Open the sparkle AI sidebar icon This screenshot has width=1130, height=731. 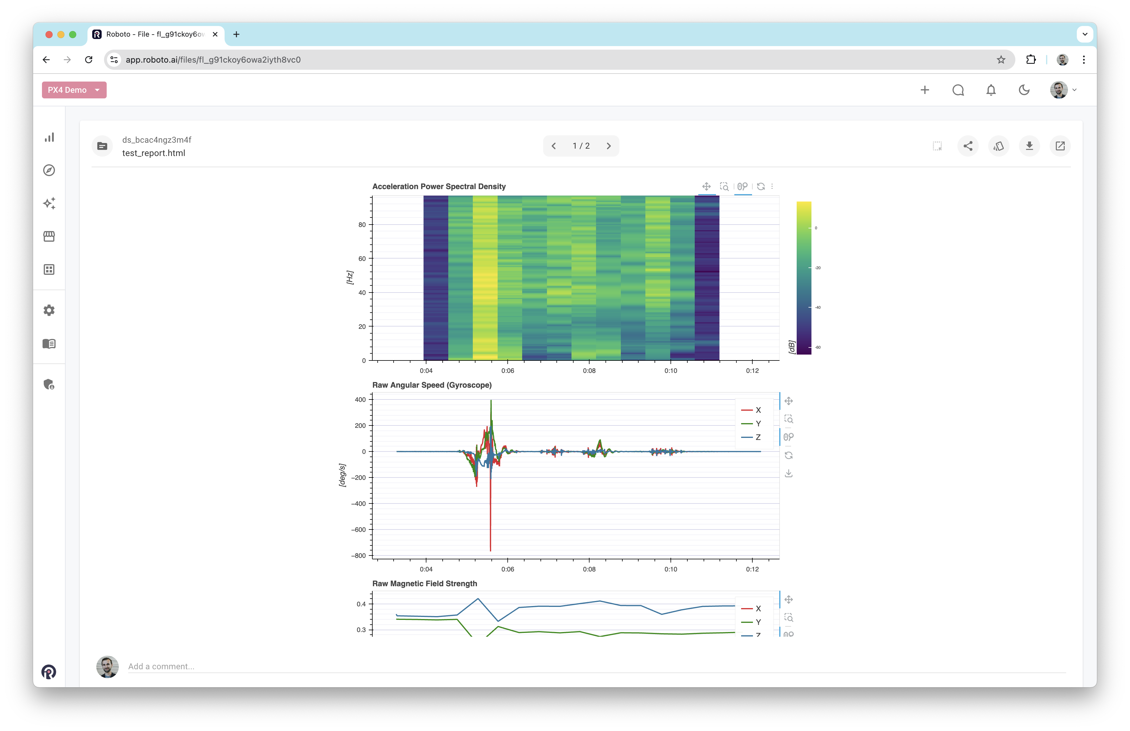tap(49, 203)
